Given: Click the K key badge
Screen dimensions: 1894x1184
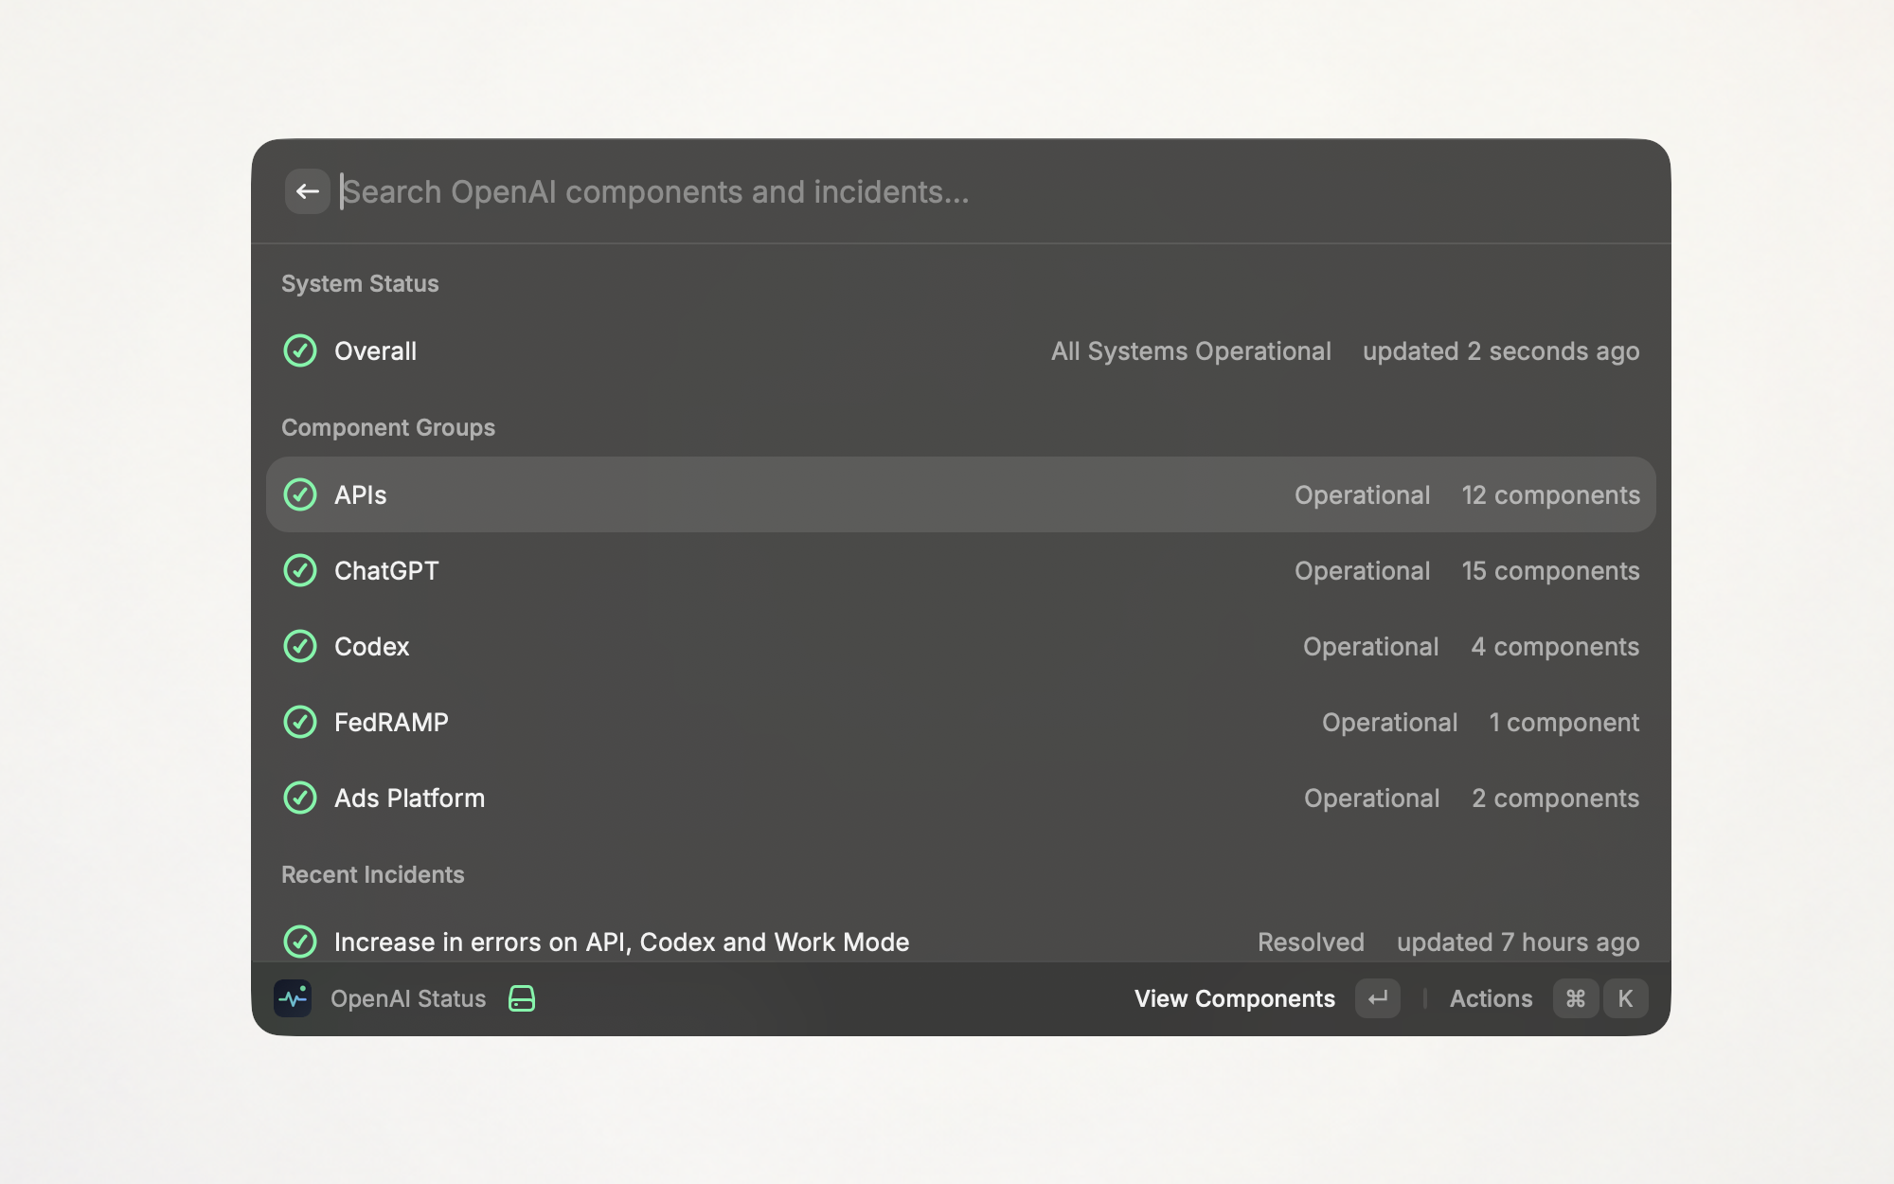Looking at the screenshot, I should [1625, 998].
